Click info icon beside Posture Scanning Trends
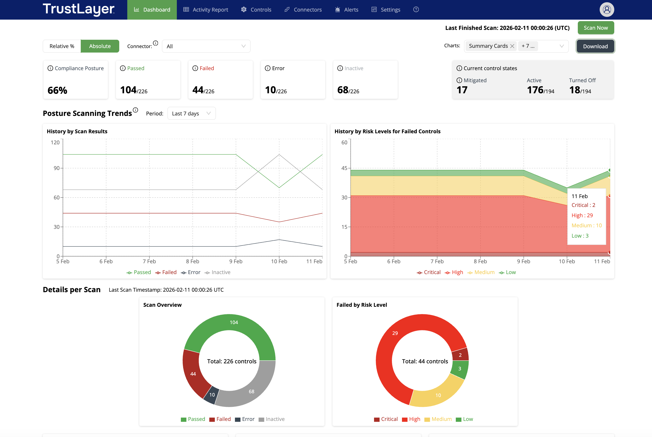Image resolution: width=652 pixels, height=437 pixels. tap(136, 110)
